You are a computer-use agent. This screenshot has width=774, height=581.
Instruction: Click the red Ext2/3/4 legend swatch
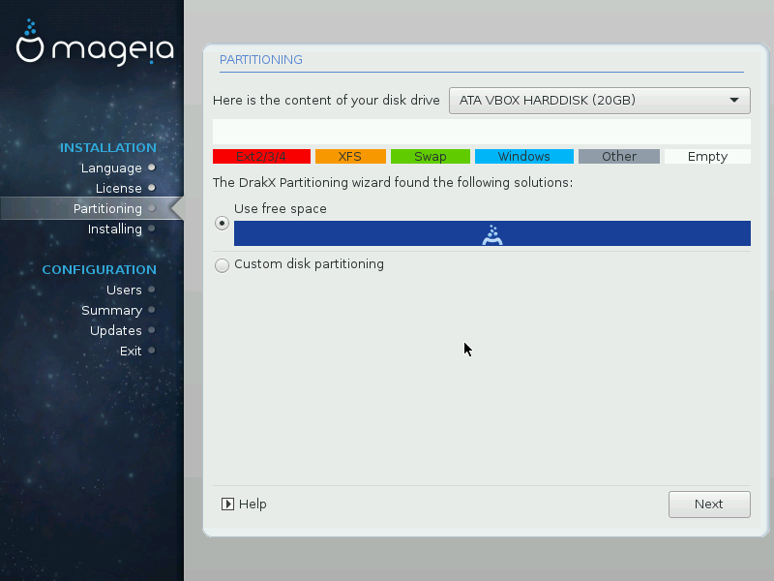(x=261, y=157)
